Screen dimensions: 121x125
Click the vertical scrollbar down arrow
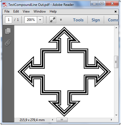[x=116, y=115]
